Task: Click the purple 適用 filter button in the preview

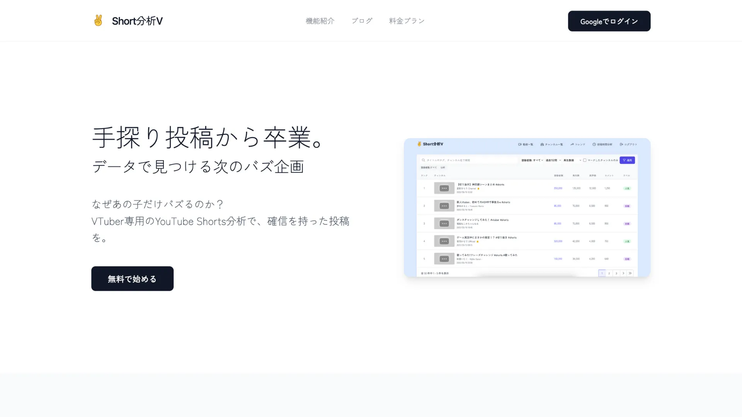Action: point(627,160)
